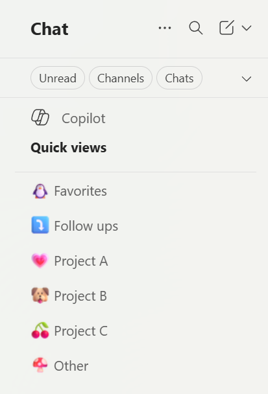Screen dimensions: 268x394
Task: Click the pink heart Project A icon
Action: [40, 261]
